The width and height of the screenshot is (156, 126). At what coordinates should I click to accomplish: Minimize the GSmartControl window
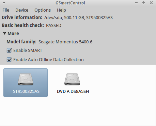point(136,3)
